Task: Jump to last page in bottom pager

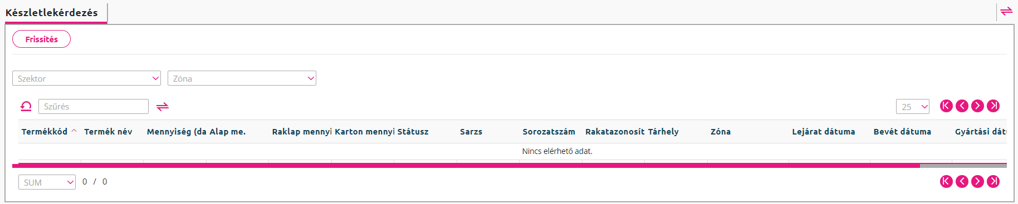Action: click(x=993, y=181)
